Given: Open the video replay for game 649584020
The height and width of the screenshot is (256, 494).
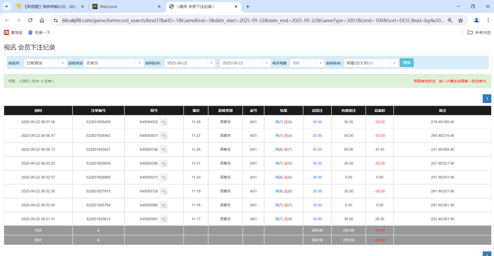Looking at the screenshot, I should 164,122.
